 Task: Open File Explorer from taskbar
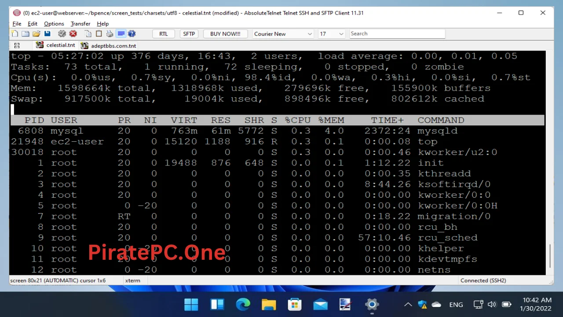268,304
